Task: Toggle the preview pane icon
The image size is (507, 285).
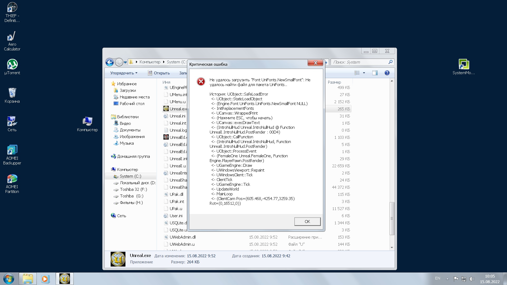Action: tap(375, 73)
